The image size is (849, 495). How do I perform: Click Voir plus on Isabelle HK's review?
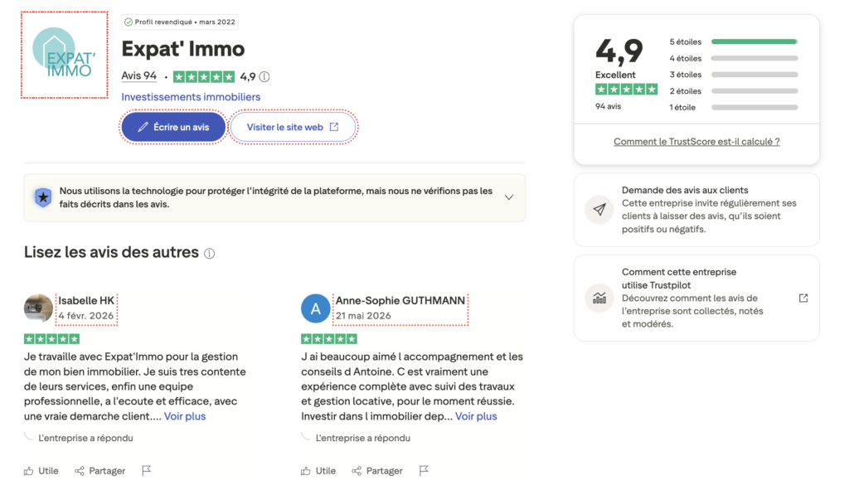185,416
